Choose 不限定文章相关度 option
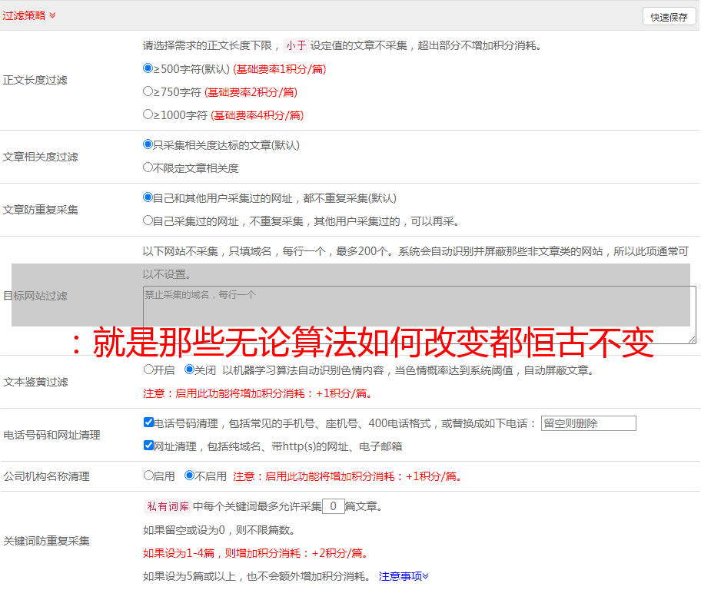 click(x=148, y=167)
